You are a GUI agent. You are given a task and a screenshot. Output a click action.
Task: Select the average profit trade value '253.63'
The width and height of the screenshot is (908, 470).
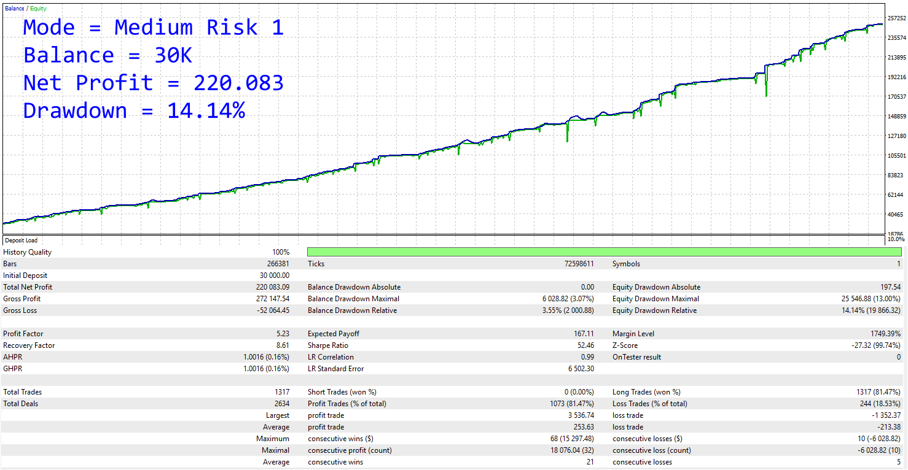tap(584, 427)
